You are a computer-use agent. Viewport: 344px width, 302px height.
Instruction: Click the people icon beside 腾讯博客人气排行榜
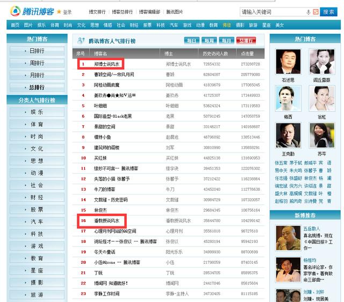pyautogui.click(x=81, y=40)
